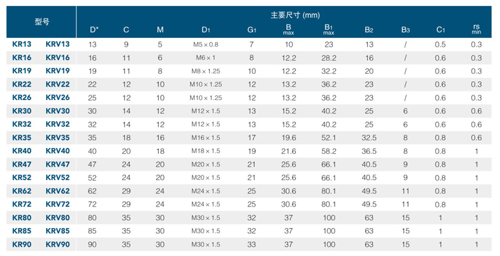Click the 58.2 value in KR40 row
The width and height of the screenshot is (500, 256).
(x=329, y=151)
